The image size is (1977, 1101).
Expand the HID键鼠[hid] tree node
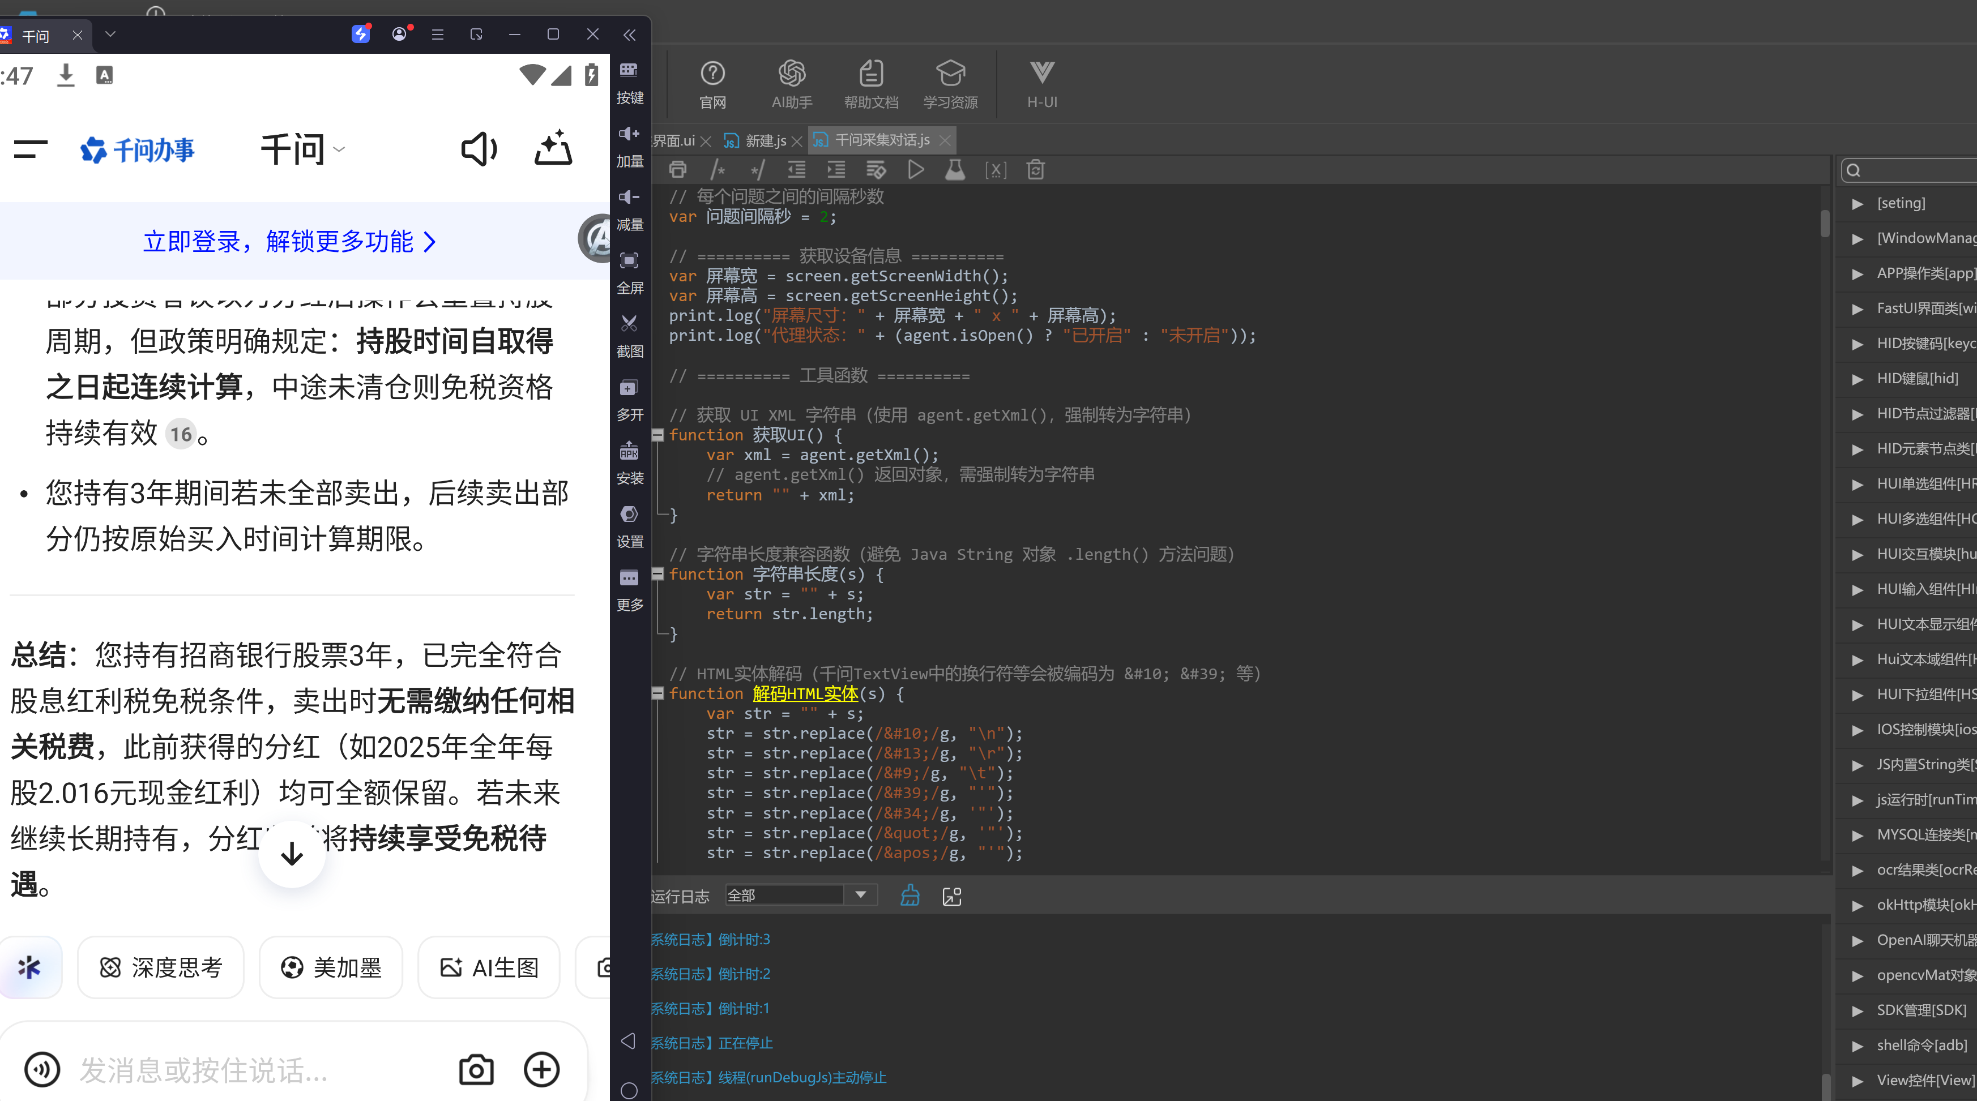coord(1858,379)
